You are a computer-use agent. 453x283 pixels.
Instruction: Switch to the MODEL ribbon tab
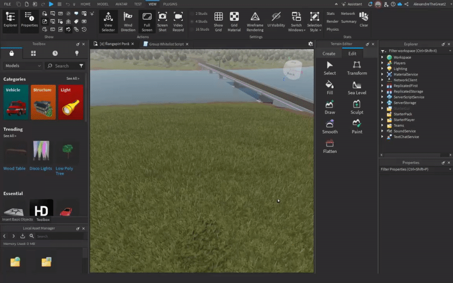(x=103, y=4)
